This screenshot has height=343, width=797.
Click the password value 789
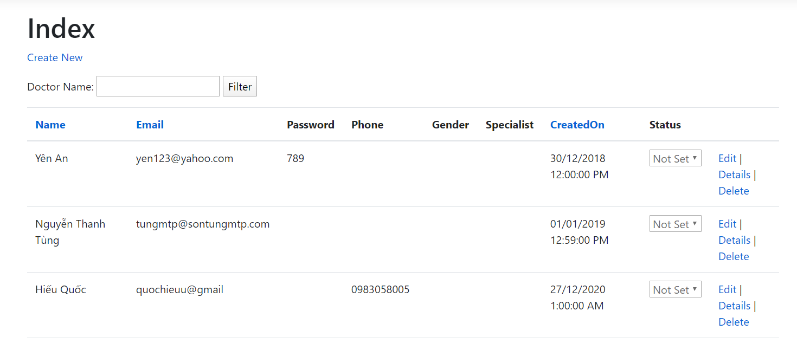tap(295, 158)
